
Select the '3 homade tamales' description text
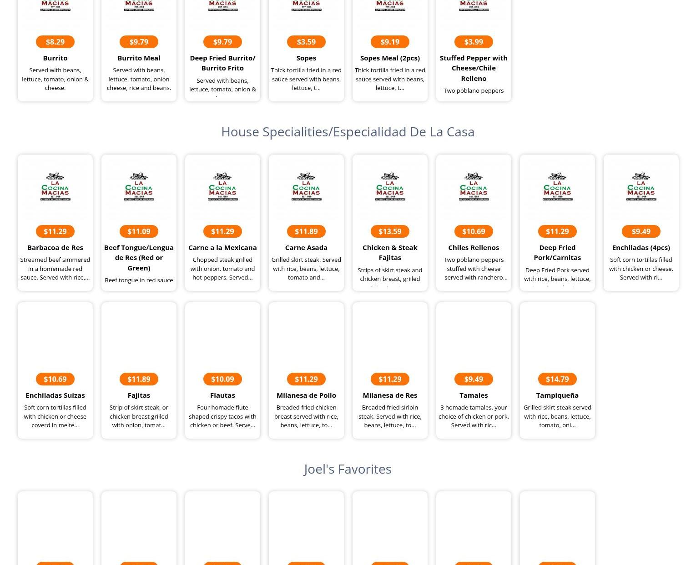point(474,416)
